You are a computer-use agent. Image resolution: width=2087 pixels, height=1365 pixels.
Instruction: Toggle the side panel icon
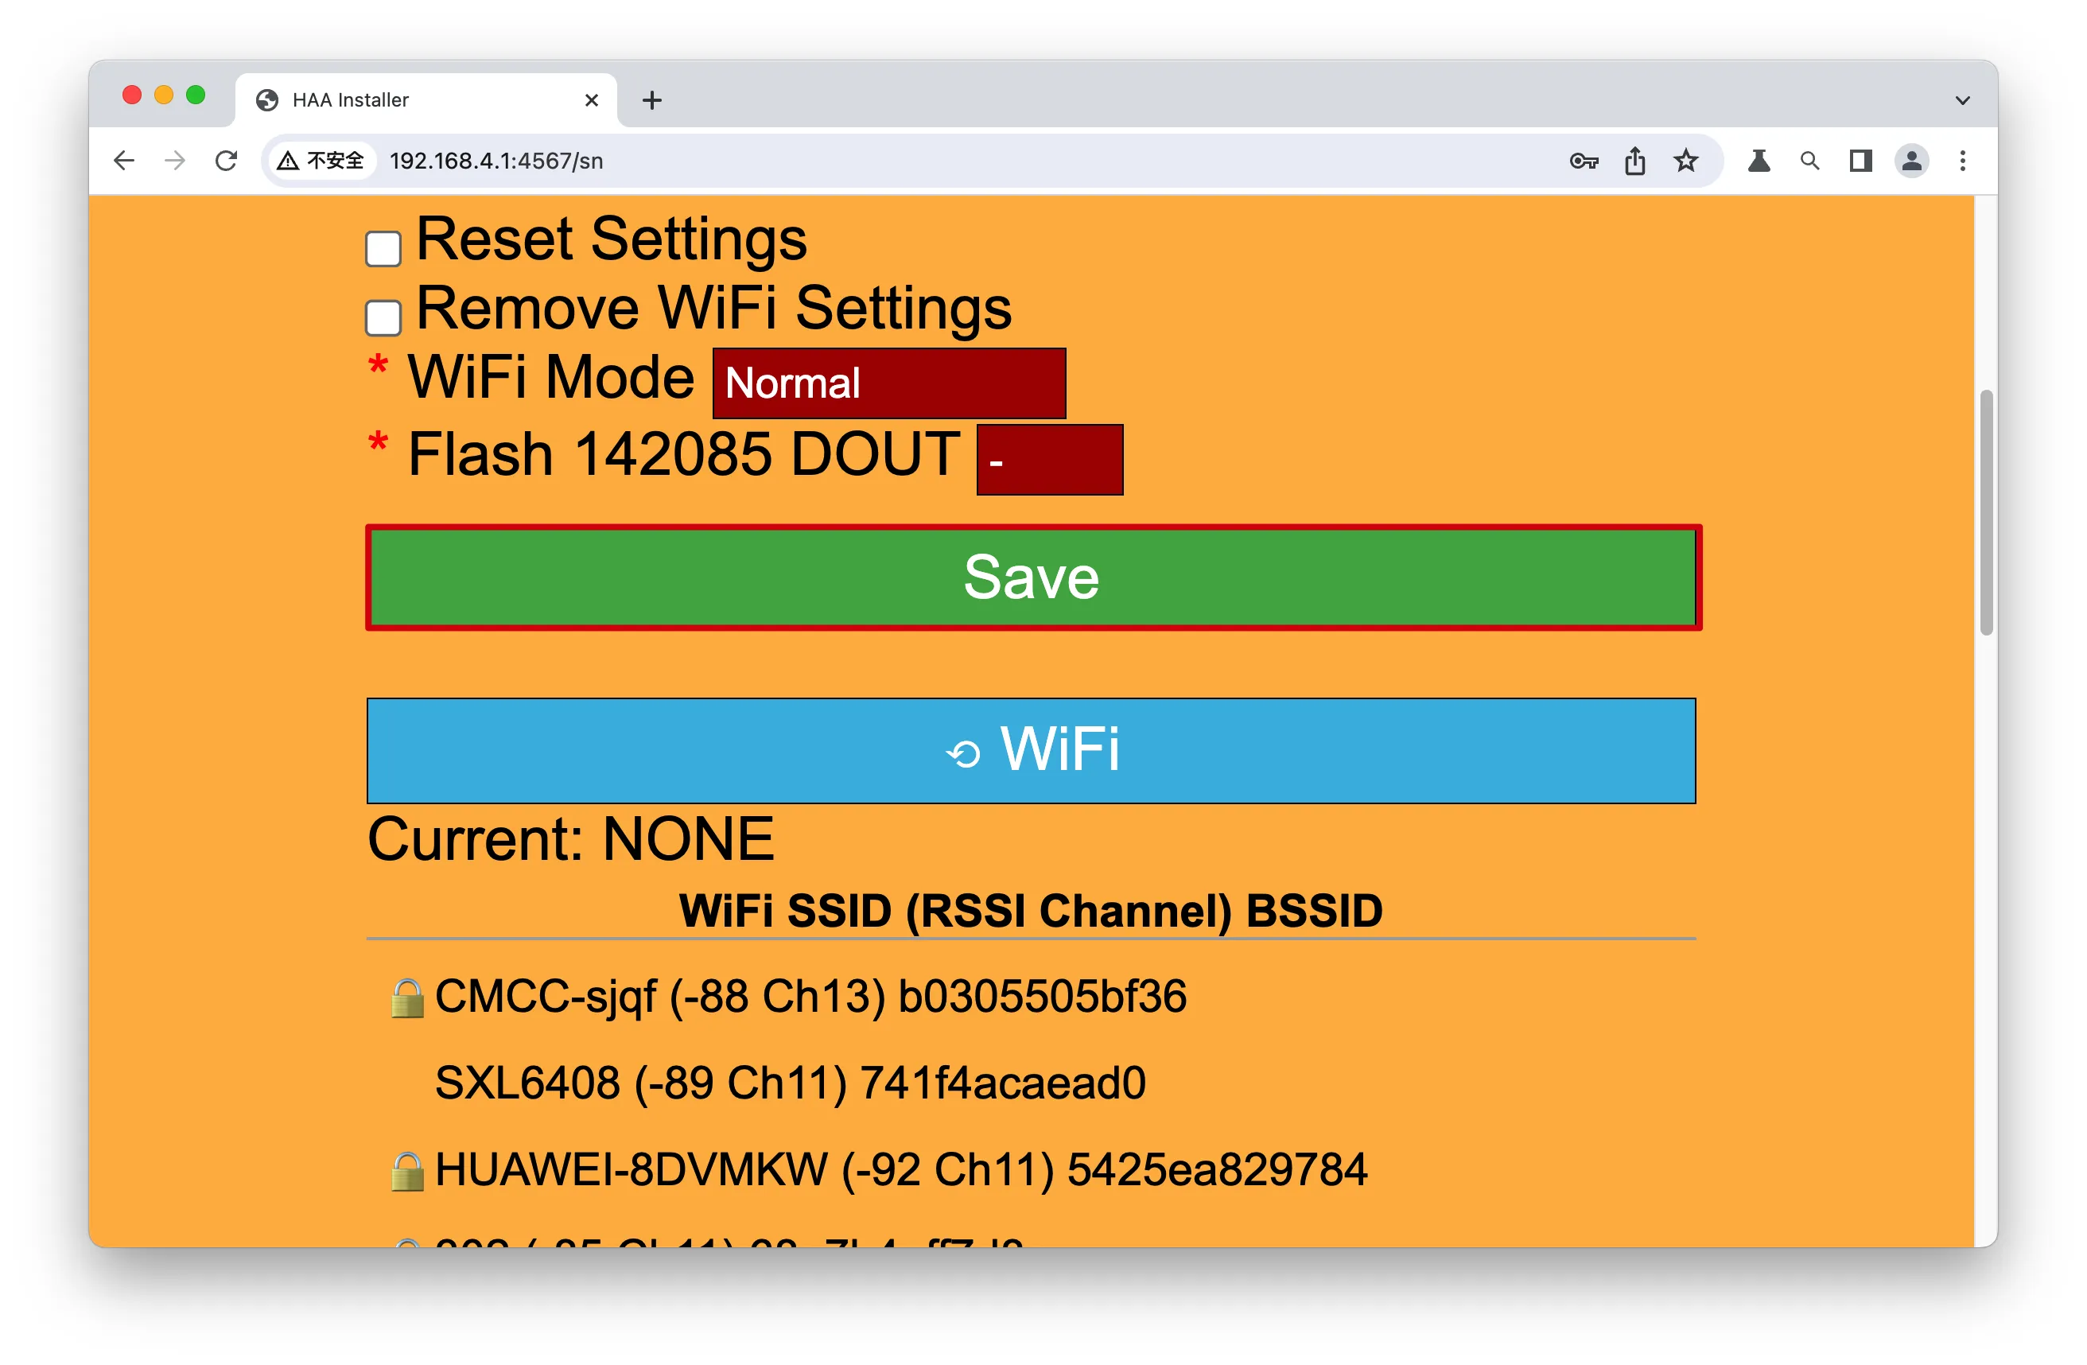pos(1861,161)
